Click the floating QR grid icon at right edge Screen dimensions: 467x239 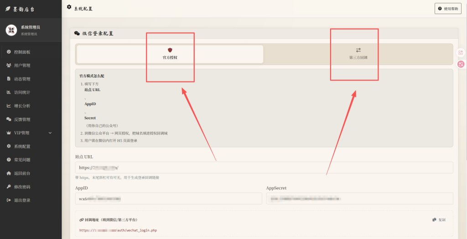click(461, 53)
